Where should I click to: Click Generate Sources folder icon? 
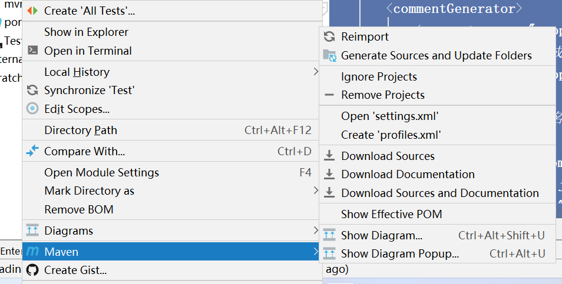(329, 56)
